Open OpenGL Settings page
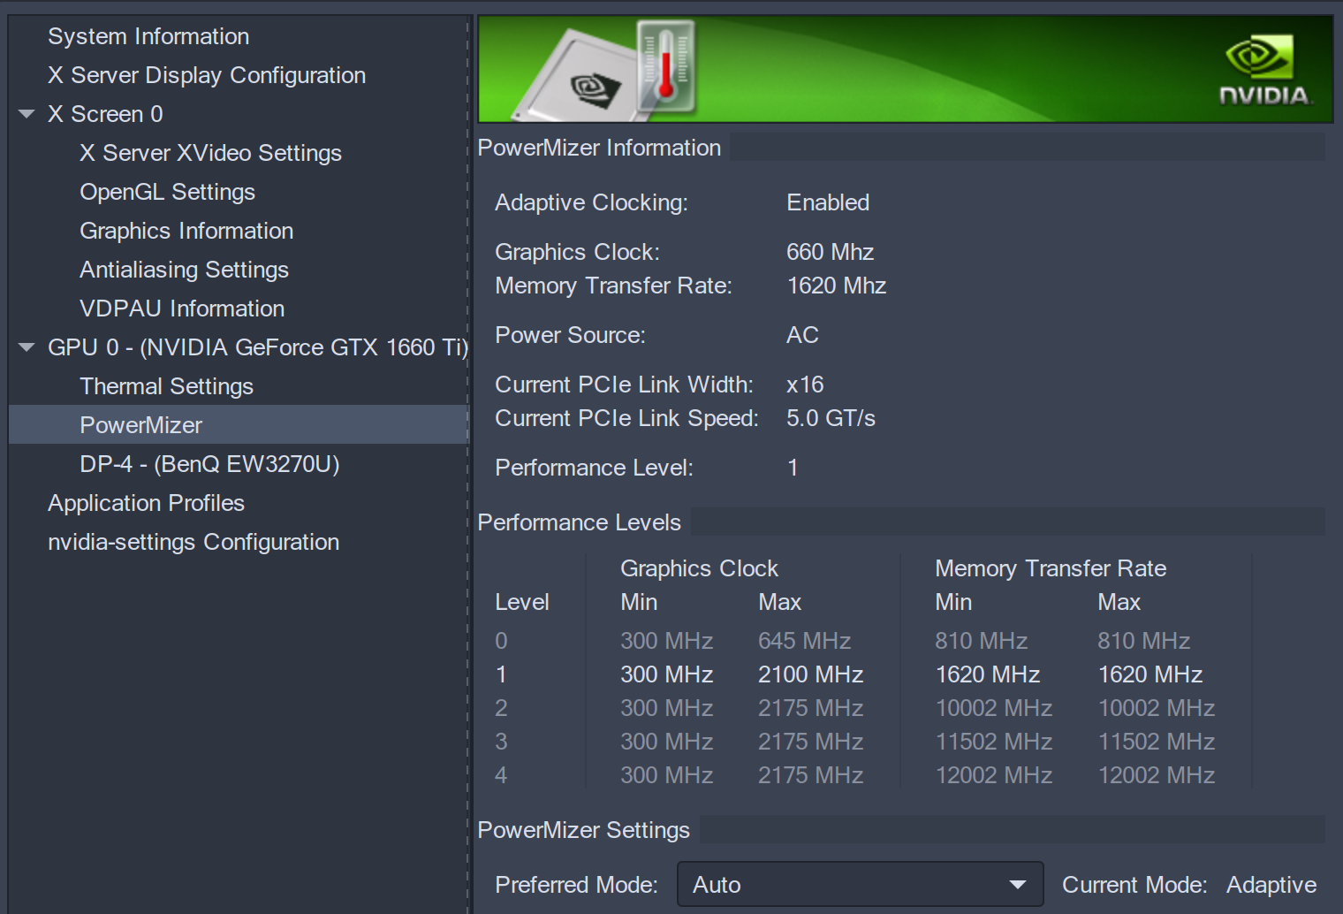The width and height of the screenshot is (1343, 914). click(x=167, y=192)
